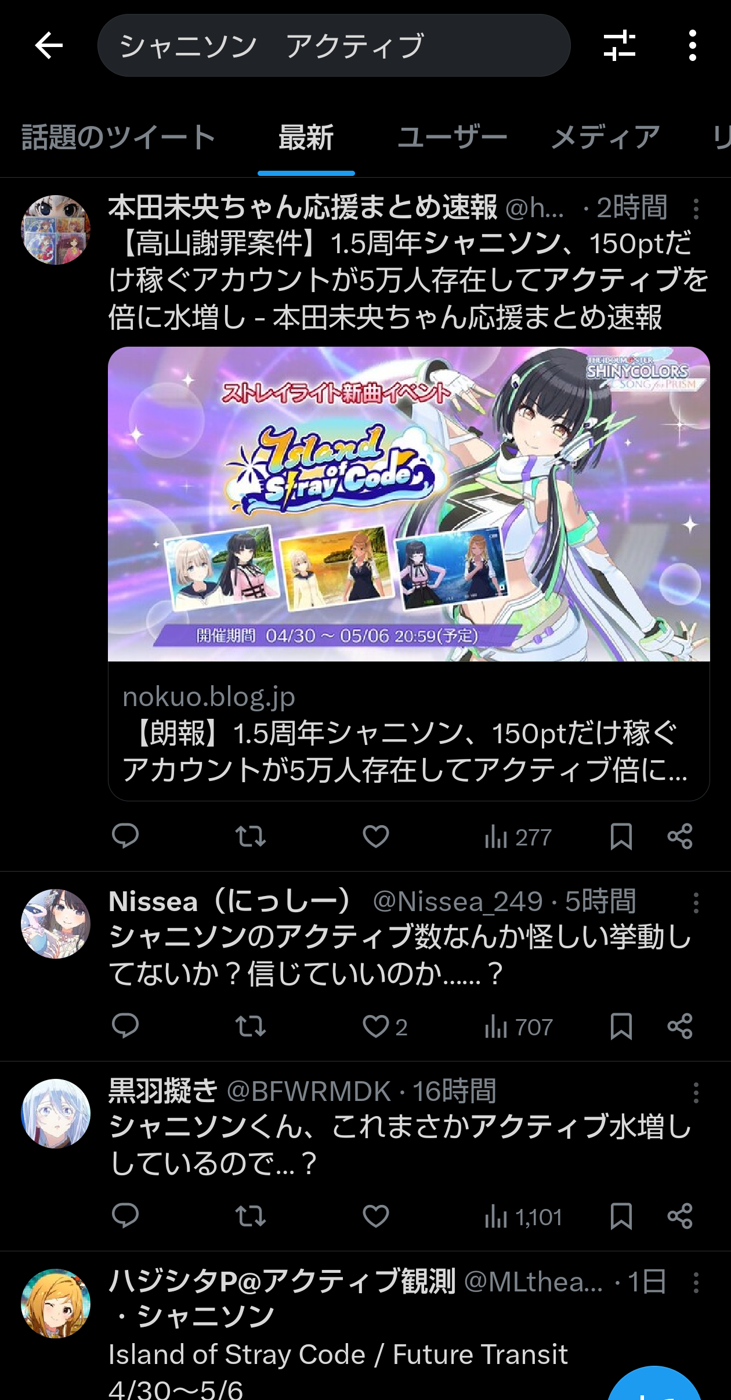View analytics showing 1,101 views
This screenshot has height=1400, width=731.
click(523, 1217)
